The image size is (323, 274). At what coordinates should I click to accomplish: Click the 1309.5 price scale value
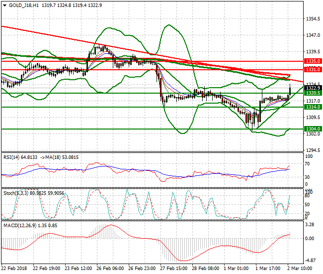pyautogui.click(x=313, y=118)
